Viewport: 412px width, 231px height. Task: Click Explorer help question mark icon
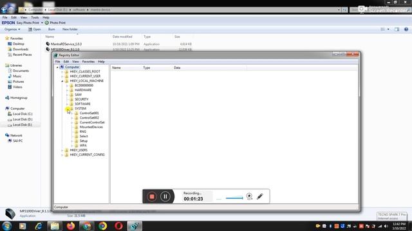pos(406,30)
